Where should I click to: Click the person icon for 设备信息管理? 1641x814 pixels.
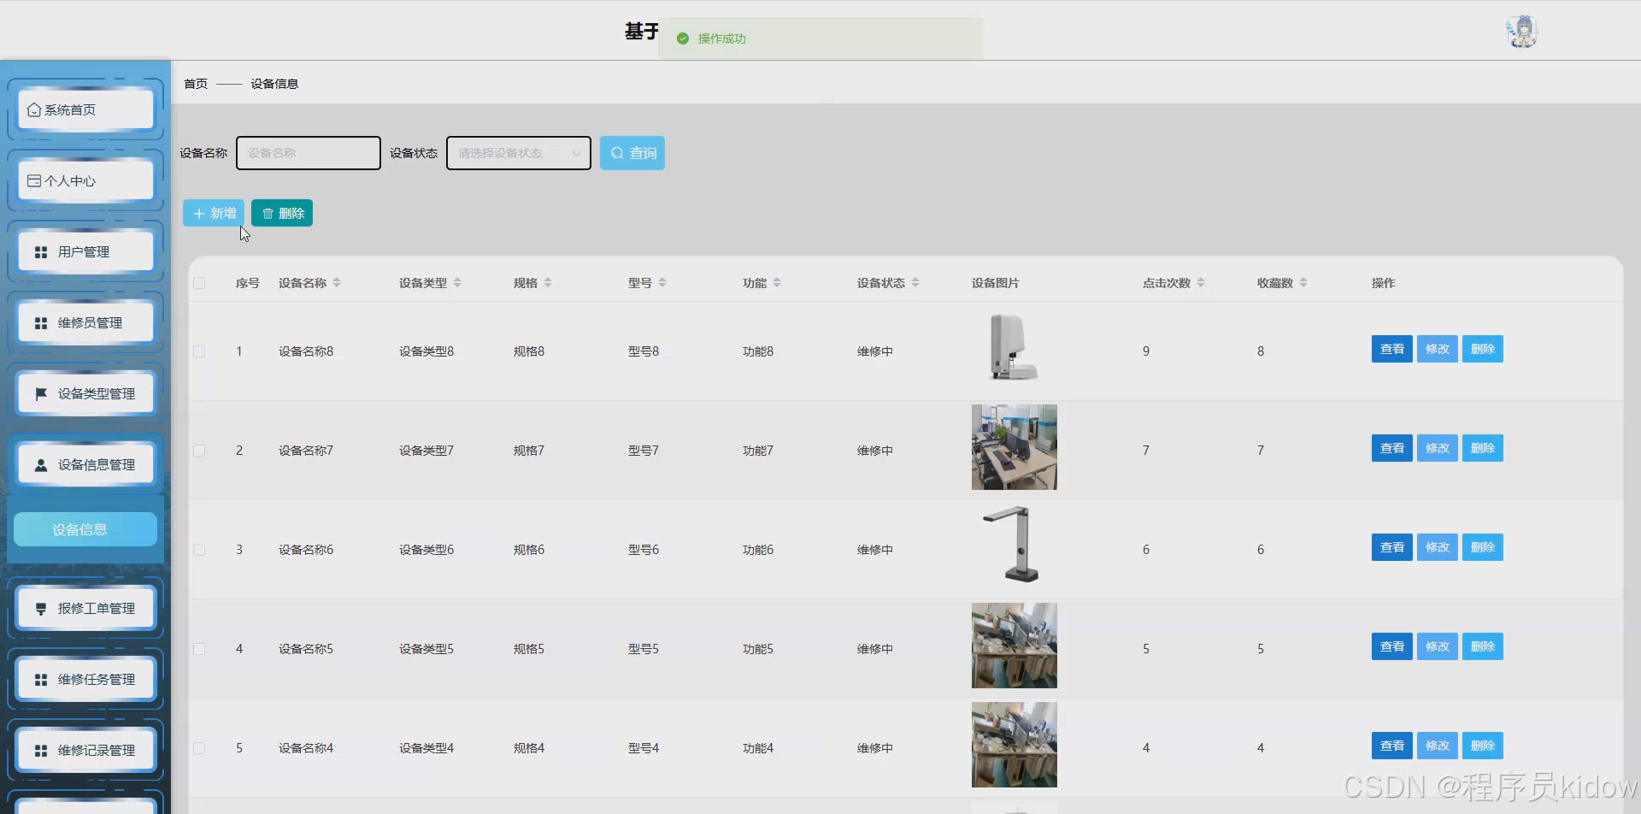40,463
